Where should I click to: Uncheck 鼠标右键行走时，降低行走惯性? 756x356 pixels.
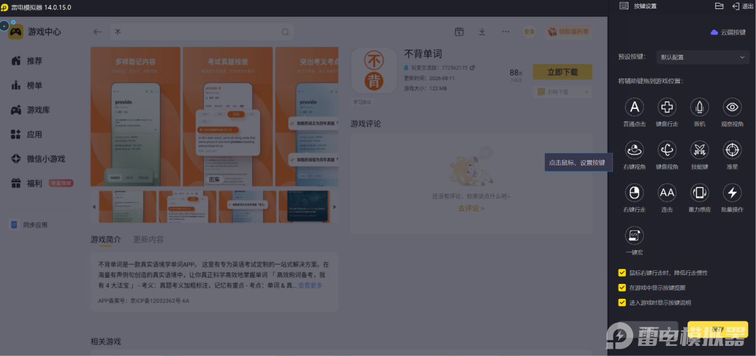622,273
